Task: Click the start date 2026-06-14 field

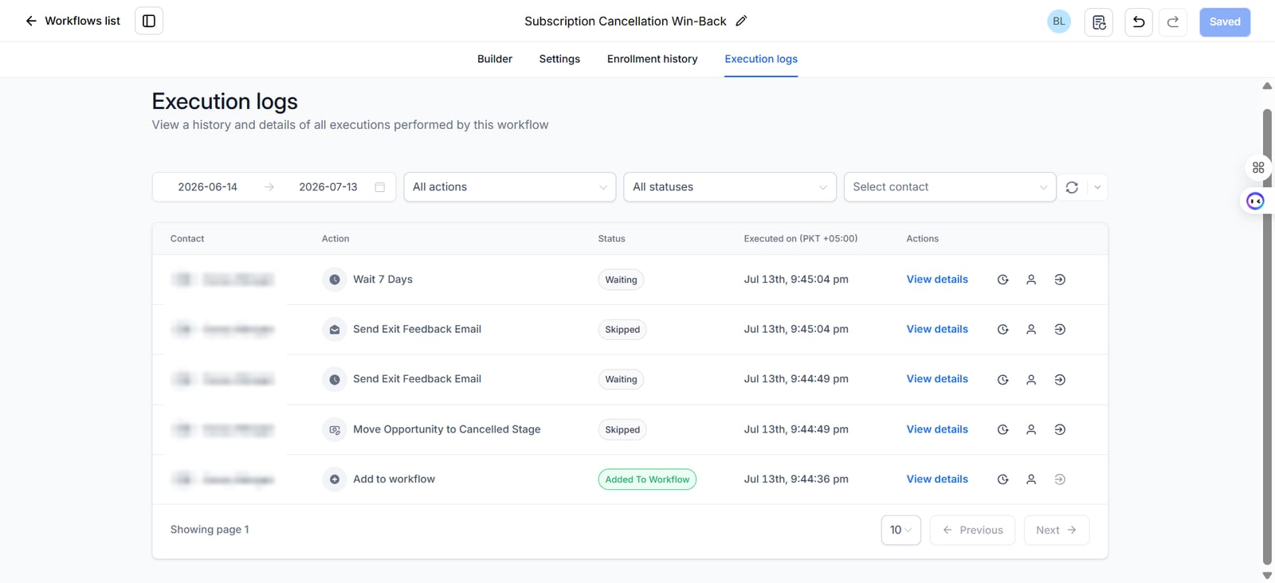Action: coord(207,187)
